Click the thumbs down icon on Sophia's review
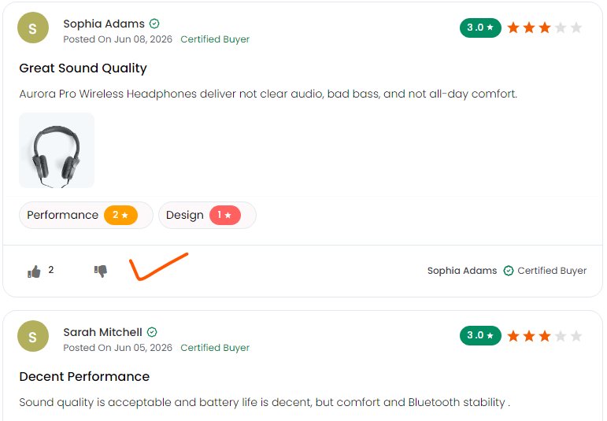The width and height of the screenshot is (607, 421). click(101, 271)
